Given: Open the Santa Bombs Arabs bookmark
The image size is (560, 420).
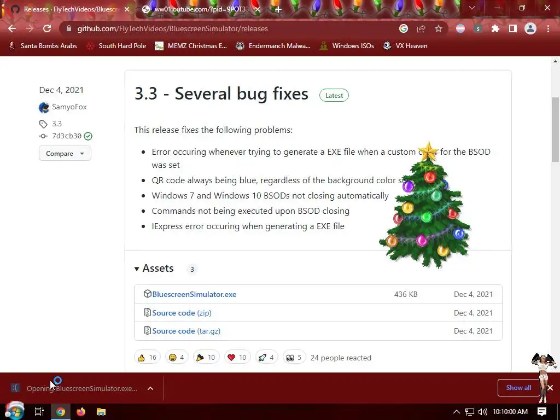Looking at the screenshot, I should coord(43,46).
